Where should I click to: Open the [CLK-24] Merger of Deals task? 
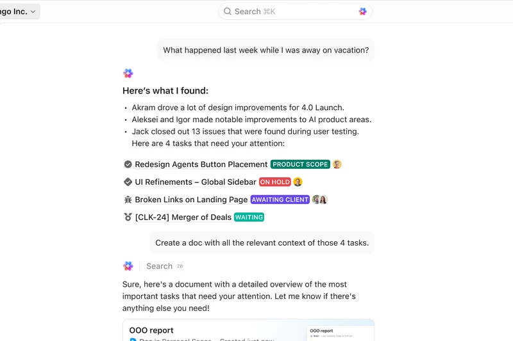click(183, 217)
